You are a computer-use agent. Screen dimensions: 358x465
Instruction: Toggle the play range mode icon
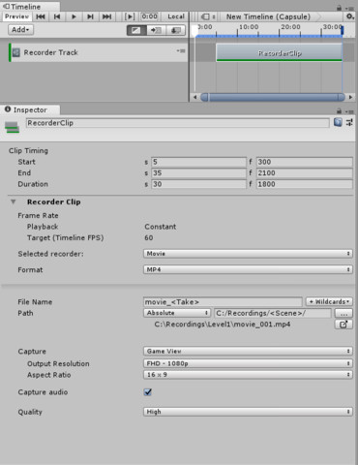point(130,16)
